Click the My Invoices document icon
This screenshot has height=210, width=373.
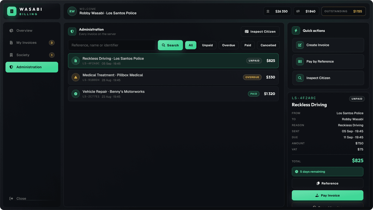click(x=11, y=43)
